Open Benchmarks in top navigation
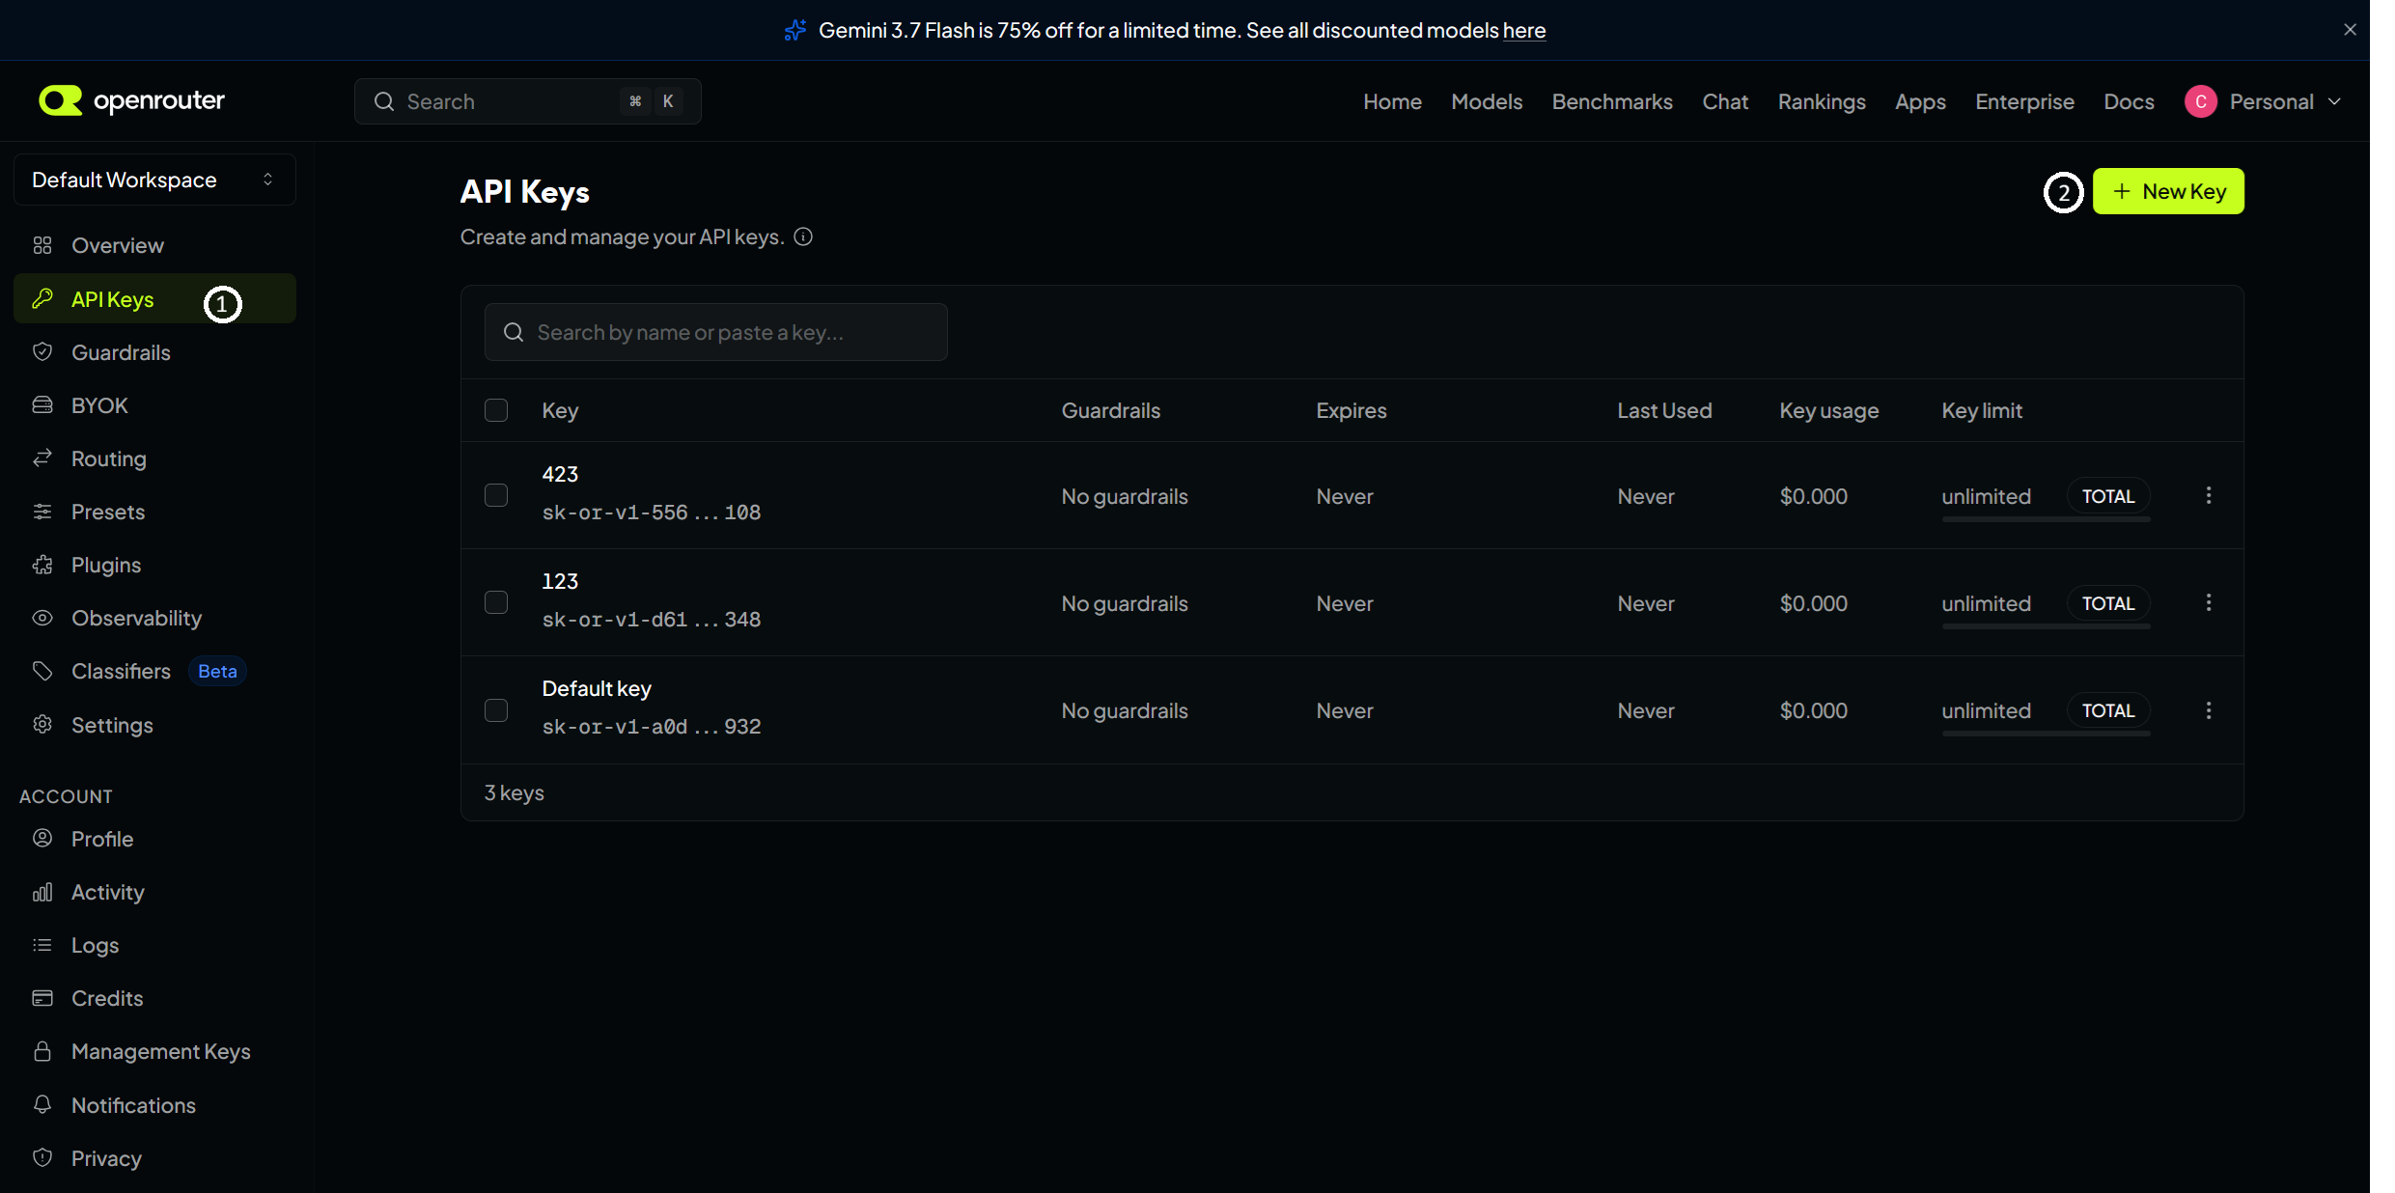Screen dimensions: 2395x1193 coord(1611,101)
